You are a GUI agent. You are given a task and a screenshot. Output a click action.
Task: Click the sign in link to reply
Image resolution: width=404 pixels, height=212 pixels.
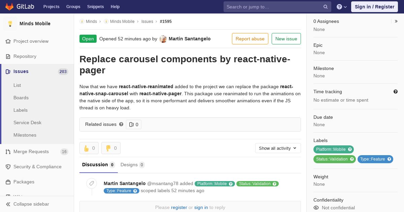click(x=201, y=207)
